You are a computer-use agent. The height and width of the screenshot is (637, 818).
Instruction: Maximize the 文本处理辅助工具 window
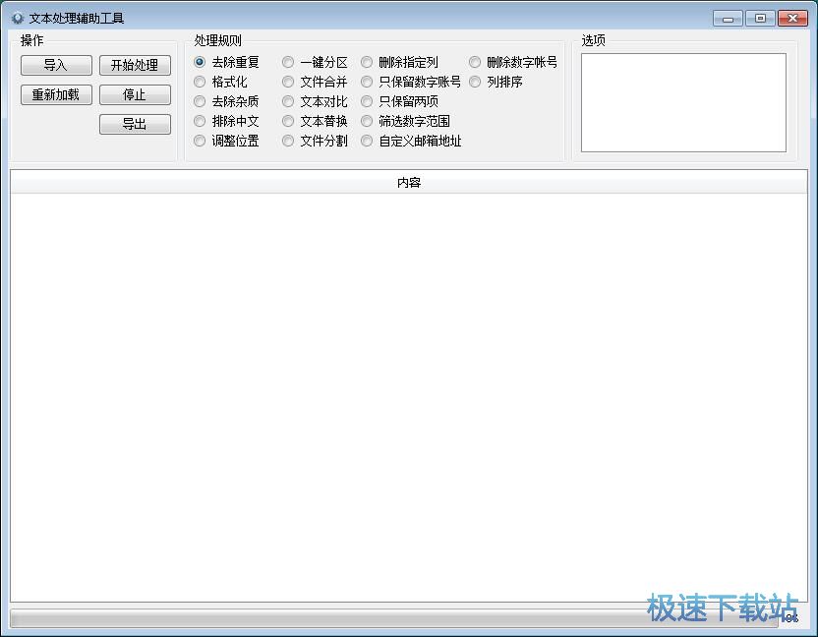click(760, 19)
